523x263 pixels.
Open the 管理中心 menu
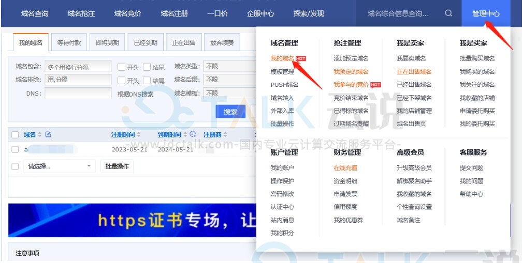pyautogui.click(x=486, y=13)
